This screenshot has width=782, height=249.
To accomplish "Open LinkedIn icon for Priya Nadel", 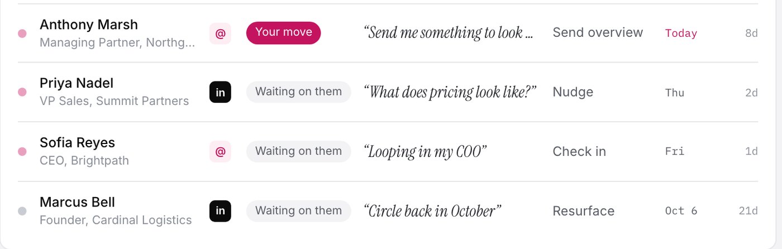I will 220,92.
